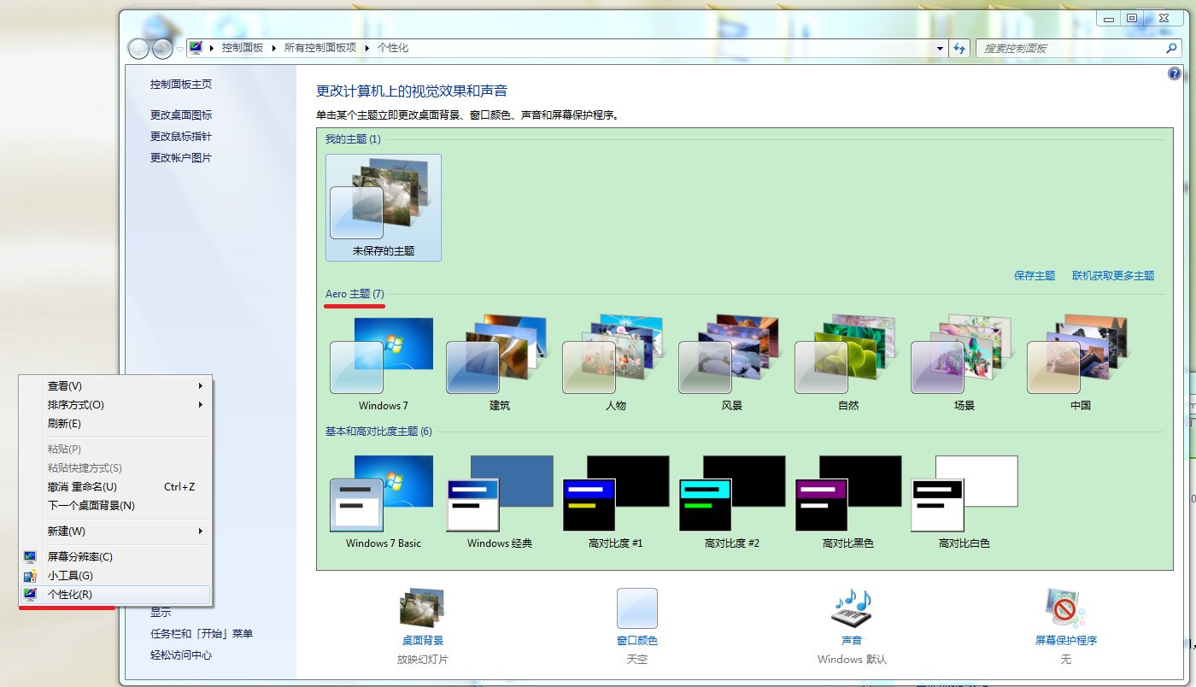Open the 屏幕保护程序 screen saver icon
The width and height of the screenshot is (1196, 687).
point(1065,608)
